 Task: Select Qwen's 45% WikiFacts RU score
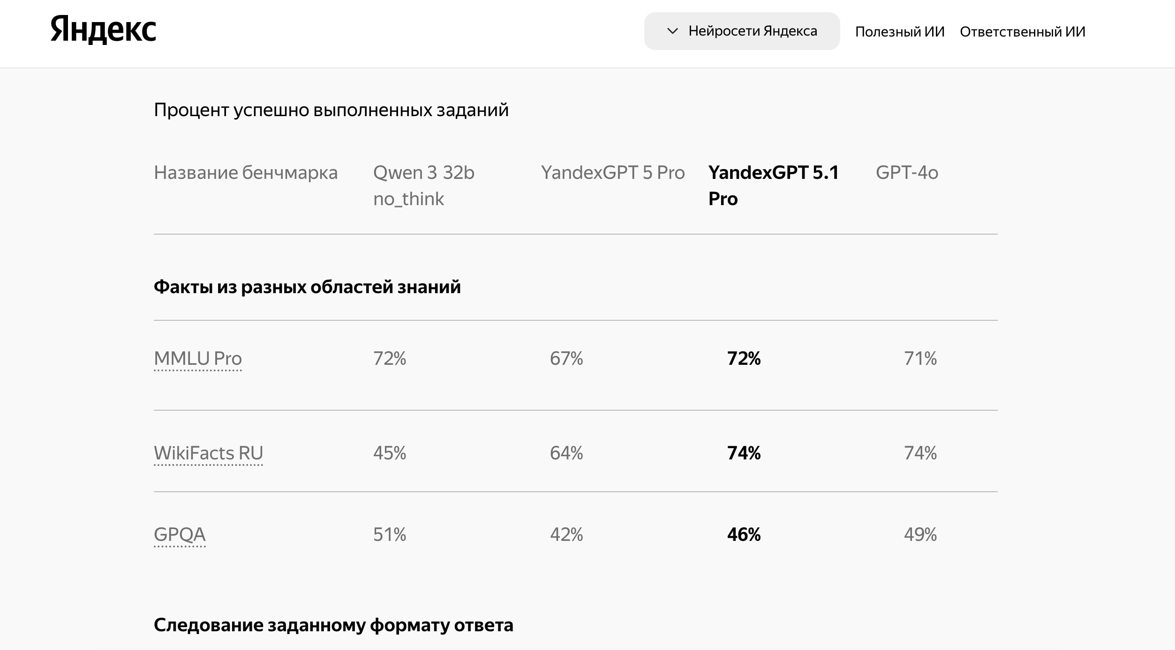click(x=390, y=453)
